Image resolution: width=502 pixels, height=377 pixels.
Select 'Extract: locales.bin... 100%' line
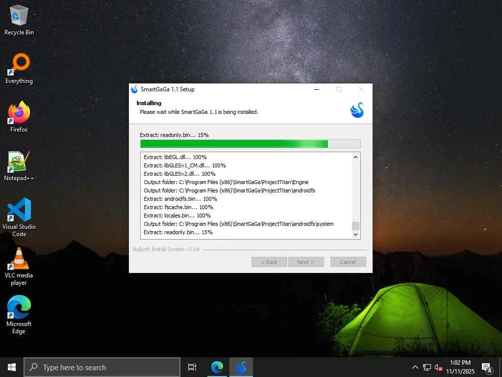point(177,215)
